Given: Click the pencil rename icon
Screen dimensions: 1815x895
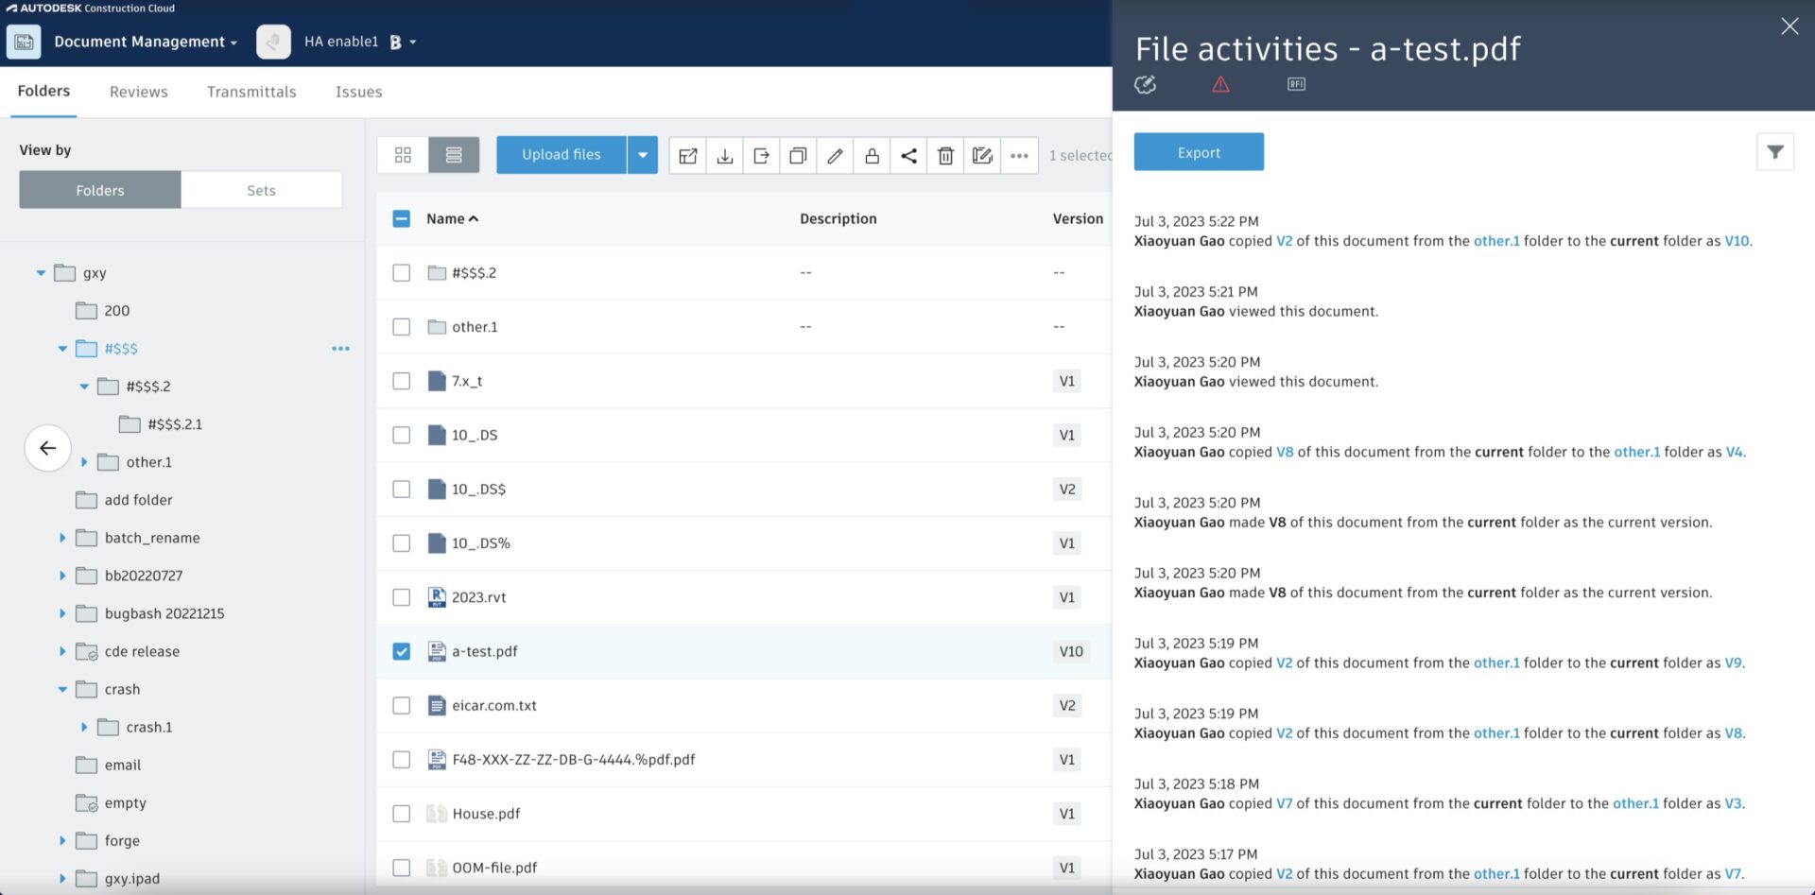Looking at the screenshot, I should (x=835, y=156).
